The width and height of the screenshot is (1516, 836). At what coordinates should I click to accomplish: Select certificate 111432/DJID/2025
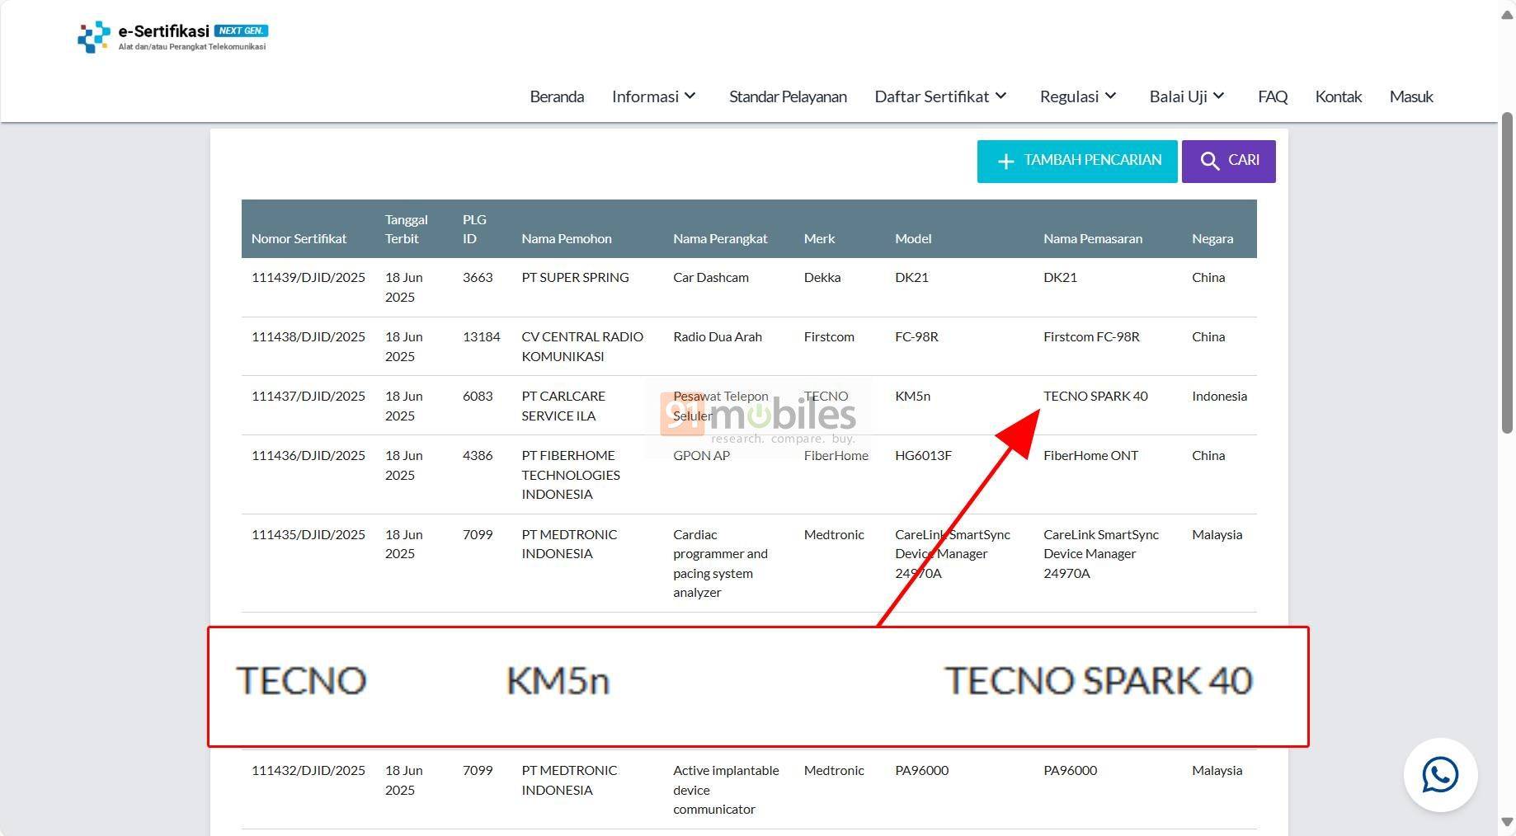point(308,771)
